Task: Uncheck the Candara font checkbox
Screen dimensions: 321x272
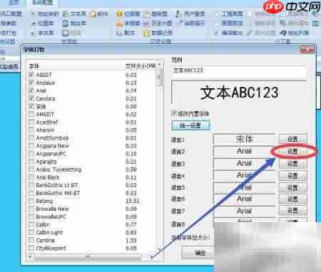Action: click(x=31, y=98)
